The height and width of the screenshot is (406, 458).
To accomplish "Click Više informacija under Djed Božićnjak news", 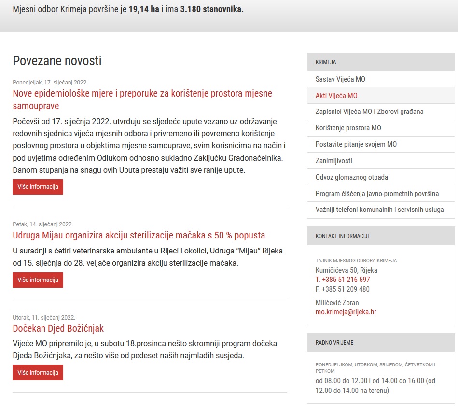I will [x=38, y=373].
